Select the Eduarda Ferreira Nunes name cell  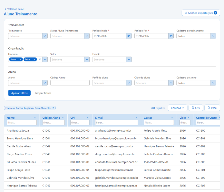(x=21, y=162)
